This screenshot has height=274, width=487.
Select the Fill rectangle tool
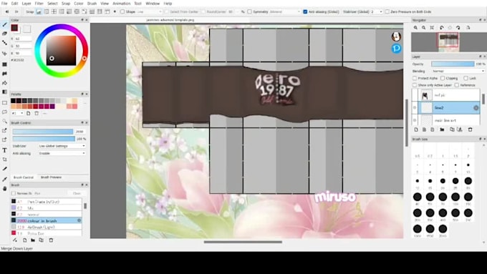[5, 64]
